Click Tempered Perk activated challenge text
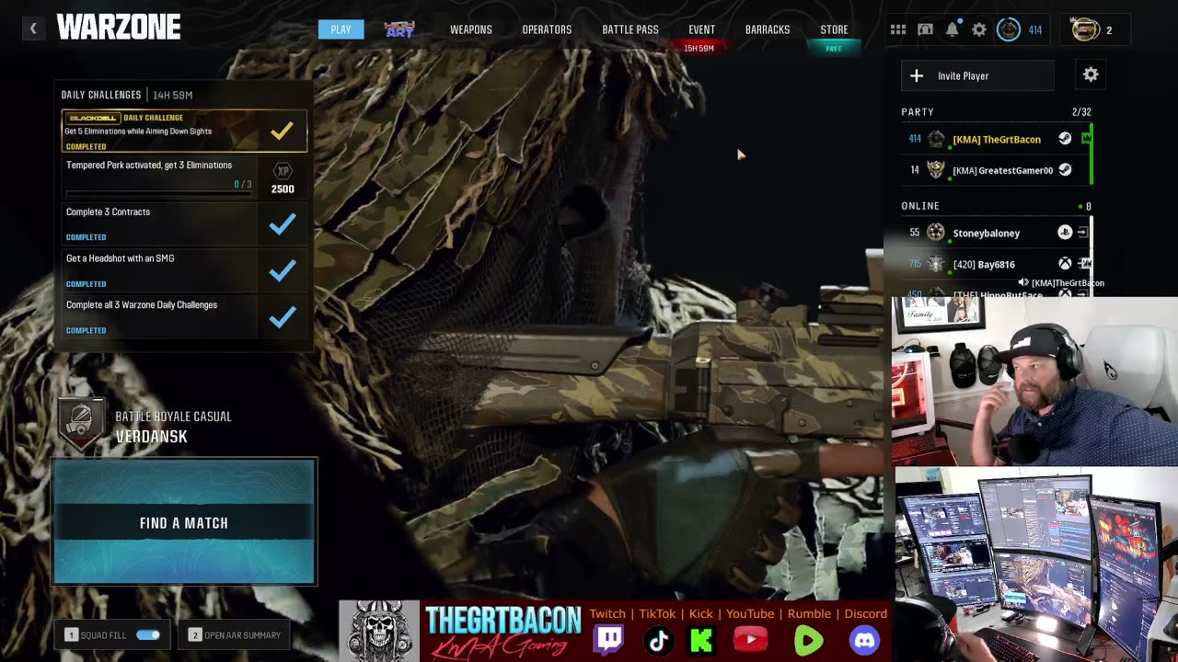1178x662 pixels. pyautogui.click(x=149, y=165)
